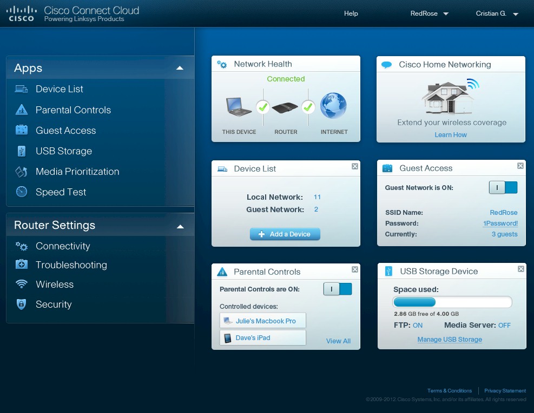The image size is (534, 413).
Task: Toggle the Parental Controls switch
Action: (x=338, y=289)
